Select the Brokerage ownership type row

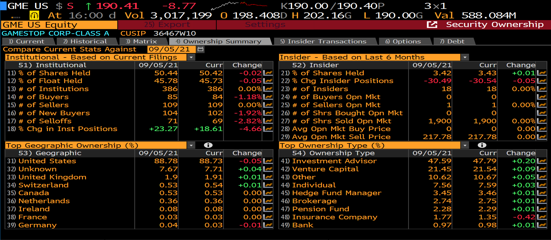point(314,201)
